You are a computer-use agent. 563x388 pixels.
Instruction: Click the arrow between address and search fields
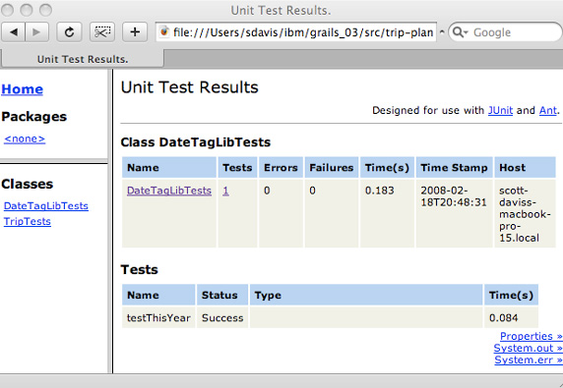coord(442,31)
